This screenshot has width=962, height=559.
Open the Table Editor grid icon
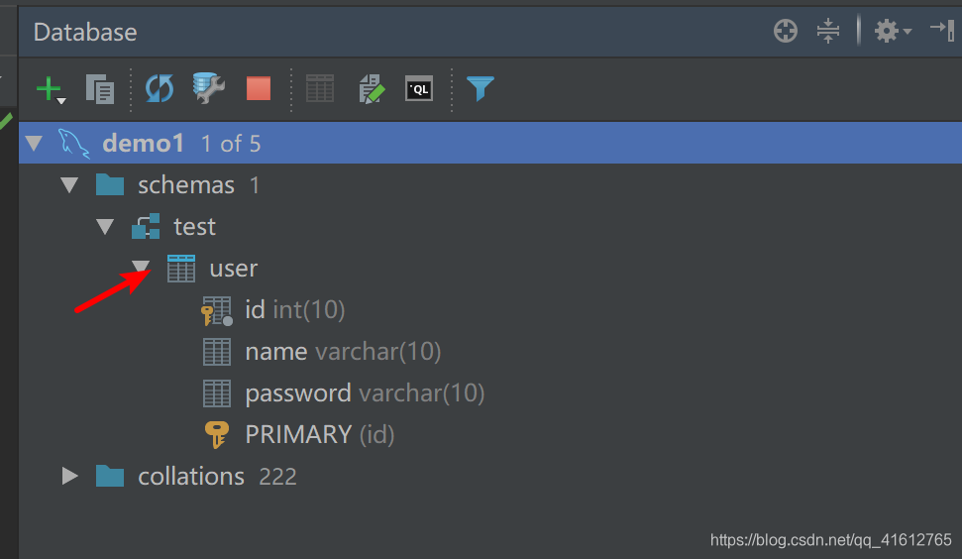coord(320,88)
